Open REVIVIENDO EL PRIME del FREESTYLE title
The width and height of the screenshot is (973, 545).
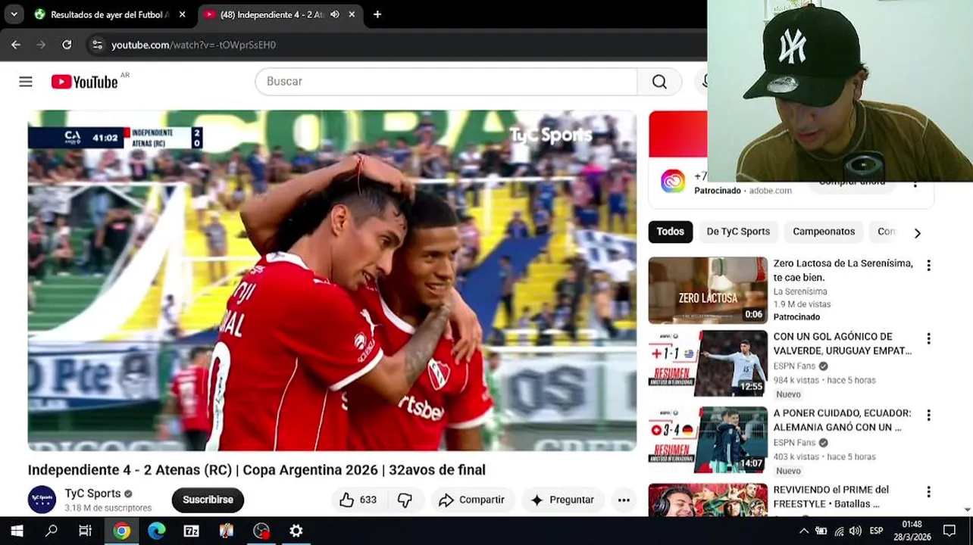[831, 497]
